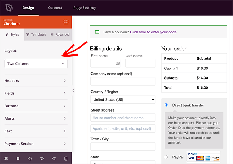Click the Apartment, suite, unit field
The width and height of the screenshot is (233, 164).
click(x=123, y=128)
